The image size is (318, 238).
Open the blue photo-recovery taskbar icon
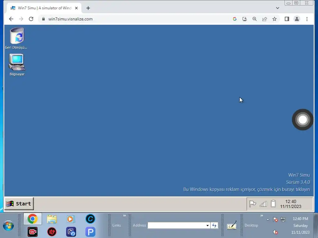pyautogui.click(x=71, y=232)
